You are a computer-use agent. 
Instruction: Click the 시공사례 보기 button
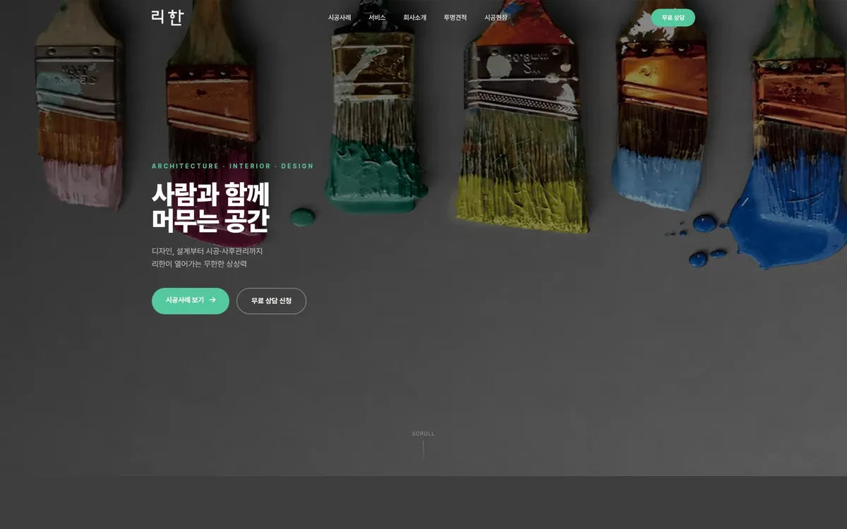(191, 300)
